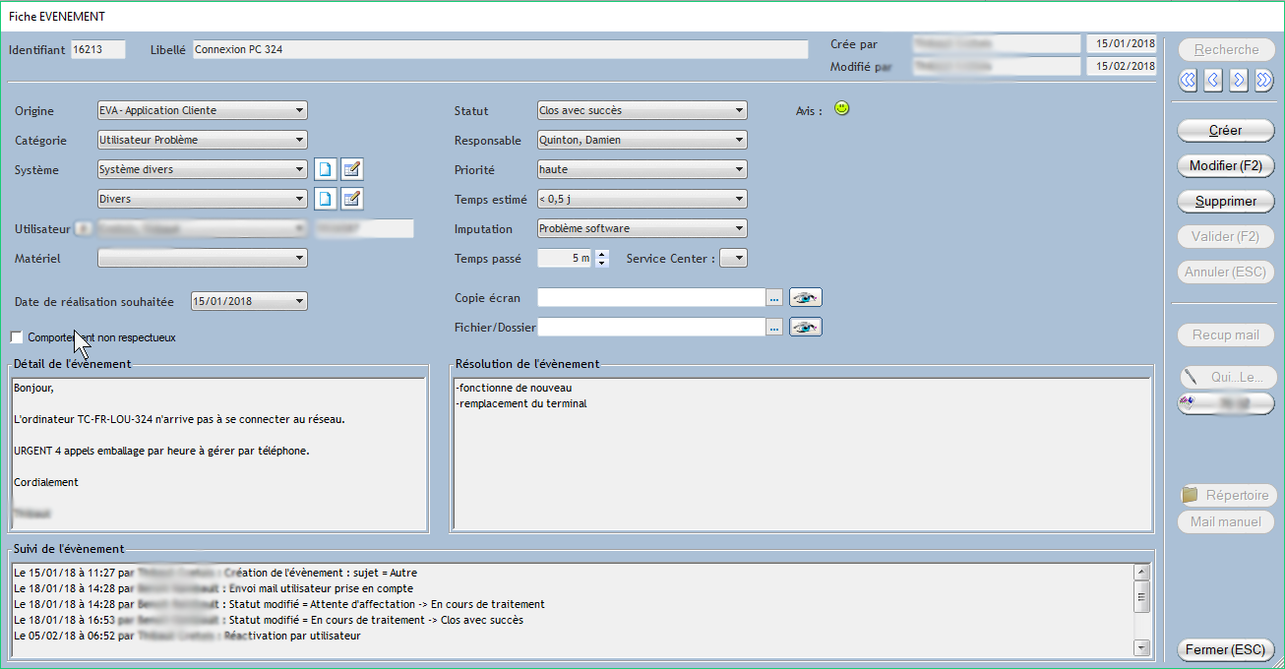
Task: Navigate to the previous event record
Action: pos(1213,80)
